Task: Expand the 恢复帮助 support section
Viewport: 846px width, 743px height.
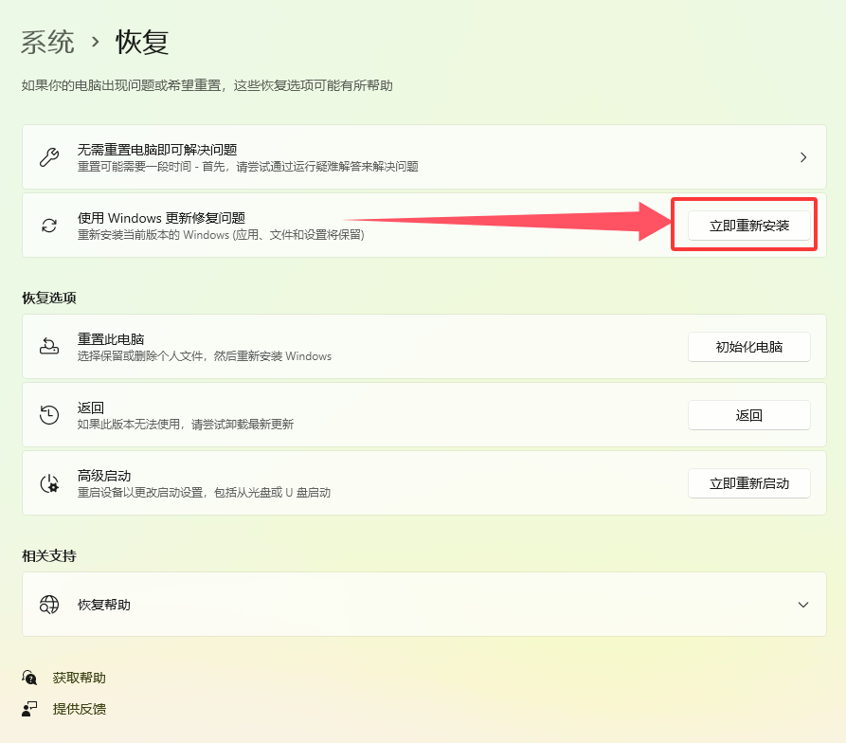Action: click(803, 604)
